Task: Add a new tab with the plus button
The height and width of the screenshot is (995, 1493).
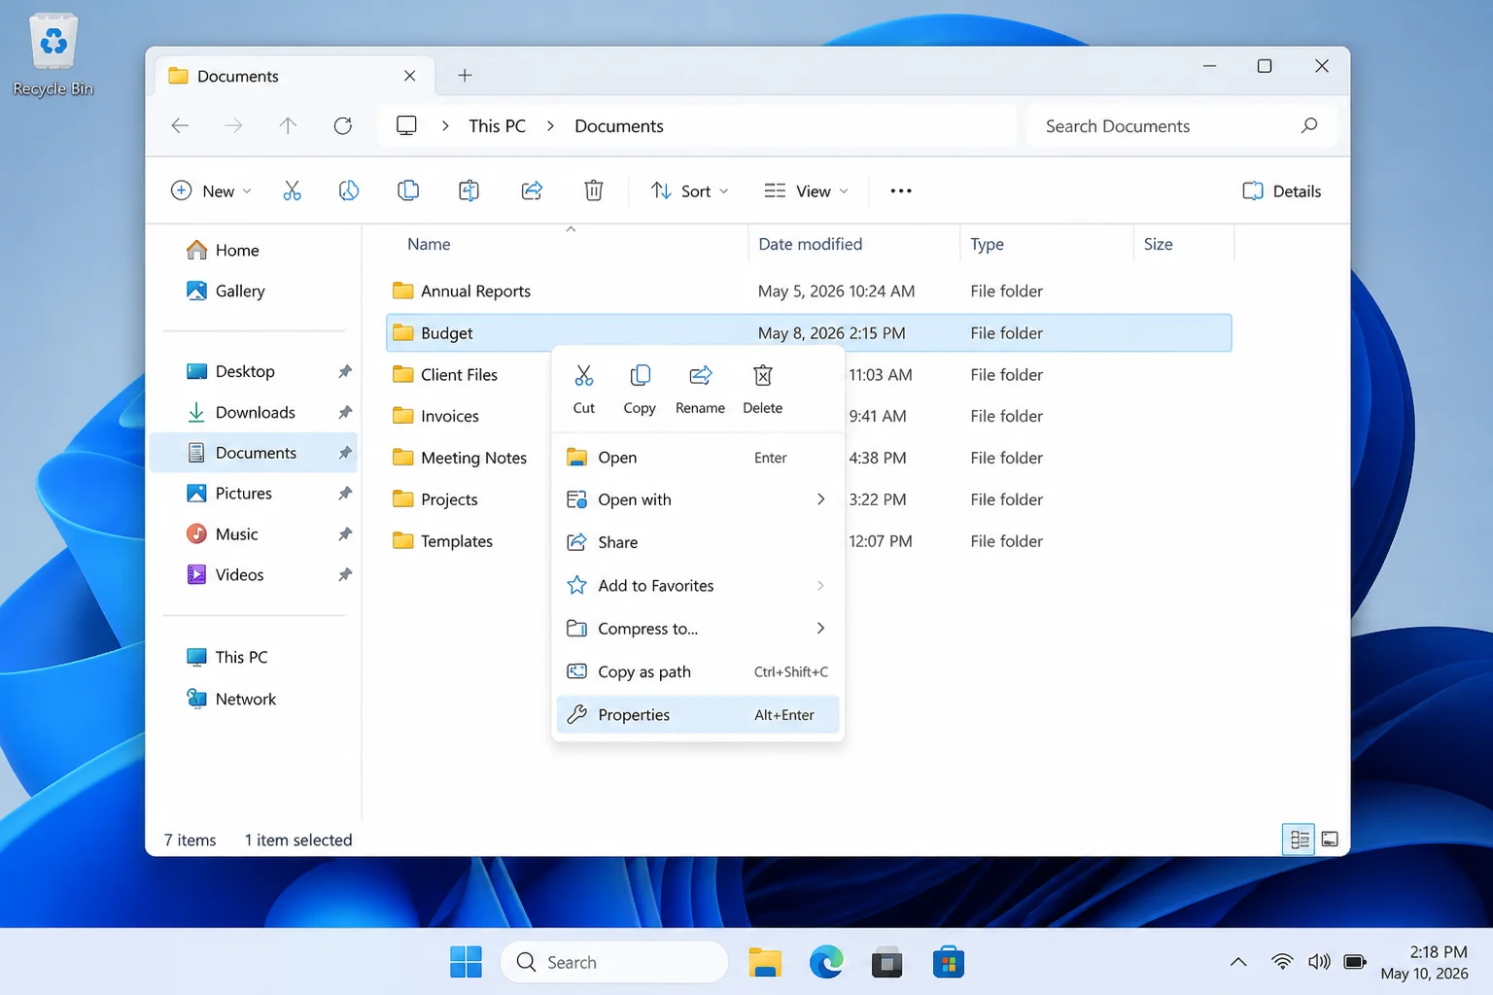Action: 465,76
